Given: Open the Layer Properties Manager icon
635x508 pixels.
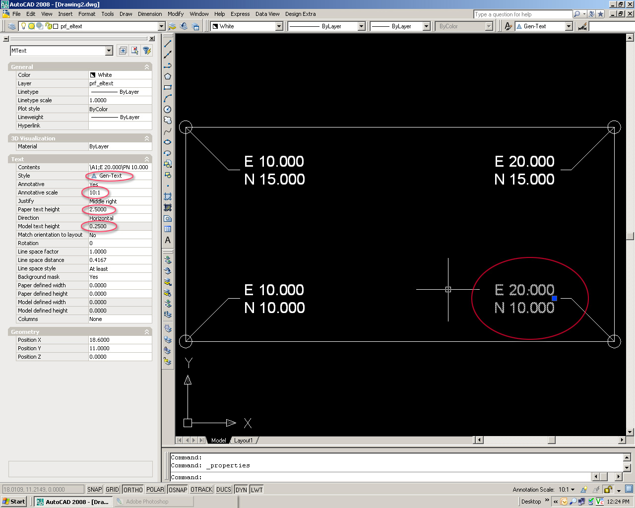Looking at the screenshot, I should (11, 26).
